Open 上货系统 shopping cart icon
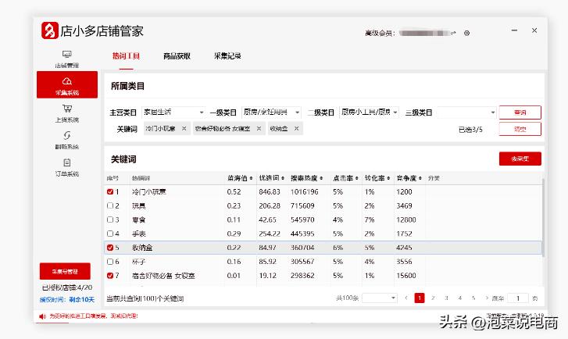Screen dimensions: 568x339 [67, 109]
